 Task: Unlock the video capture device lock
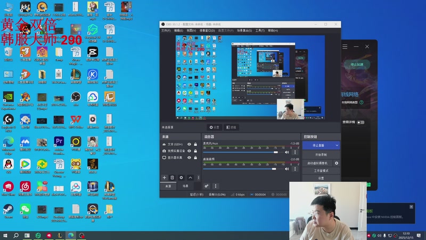click(x=195, y=151)
